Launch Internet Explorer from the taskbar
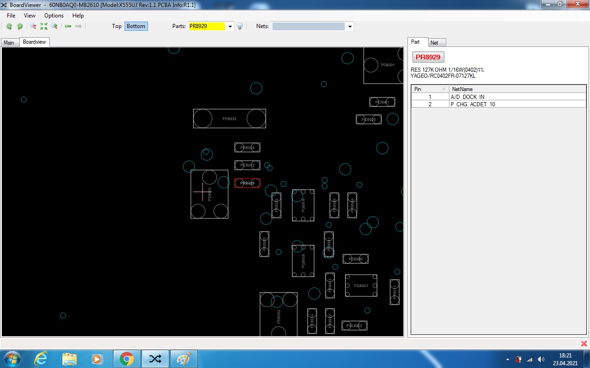Screen dimensions: 590x368 click(x=41, y=359)
